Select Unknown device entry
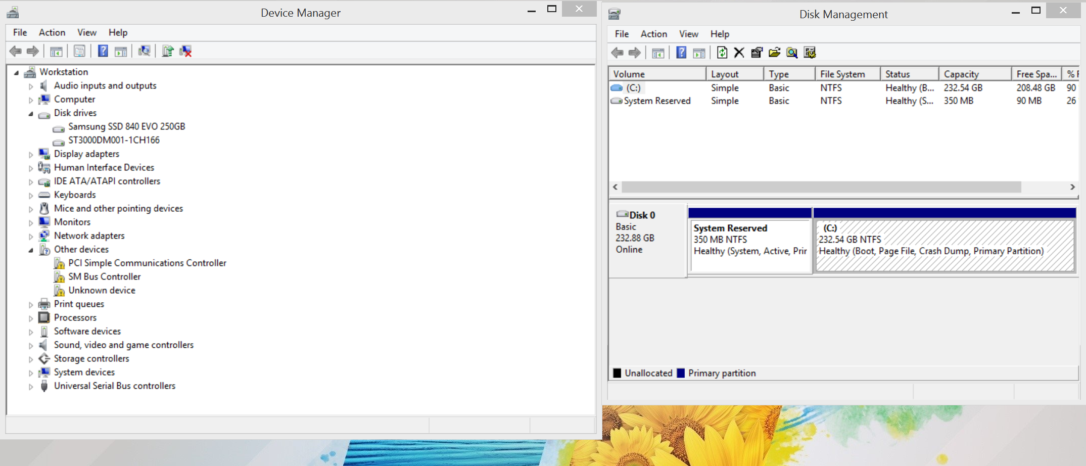The height and width of the screenshot is (466, 1086). (x=102, y=290)
